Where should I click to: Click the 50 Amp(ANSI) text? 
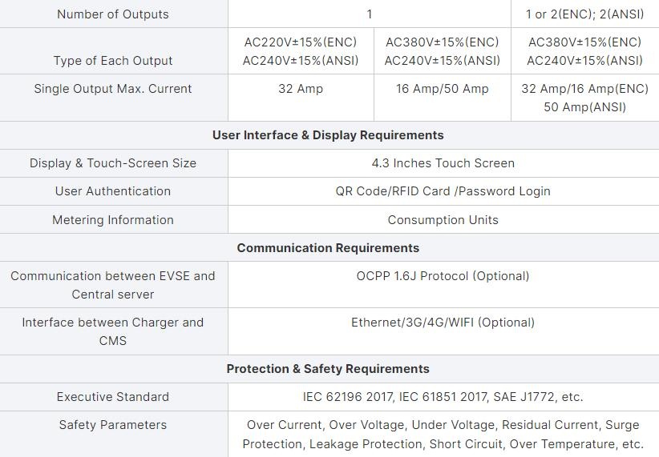point(584,107)
